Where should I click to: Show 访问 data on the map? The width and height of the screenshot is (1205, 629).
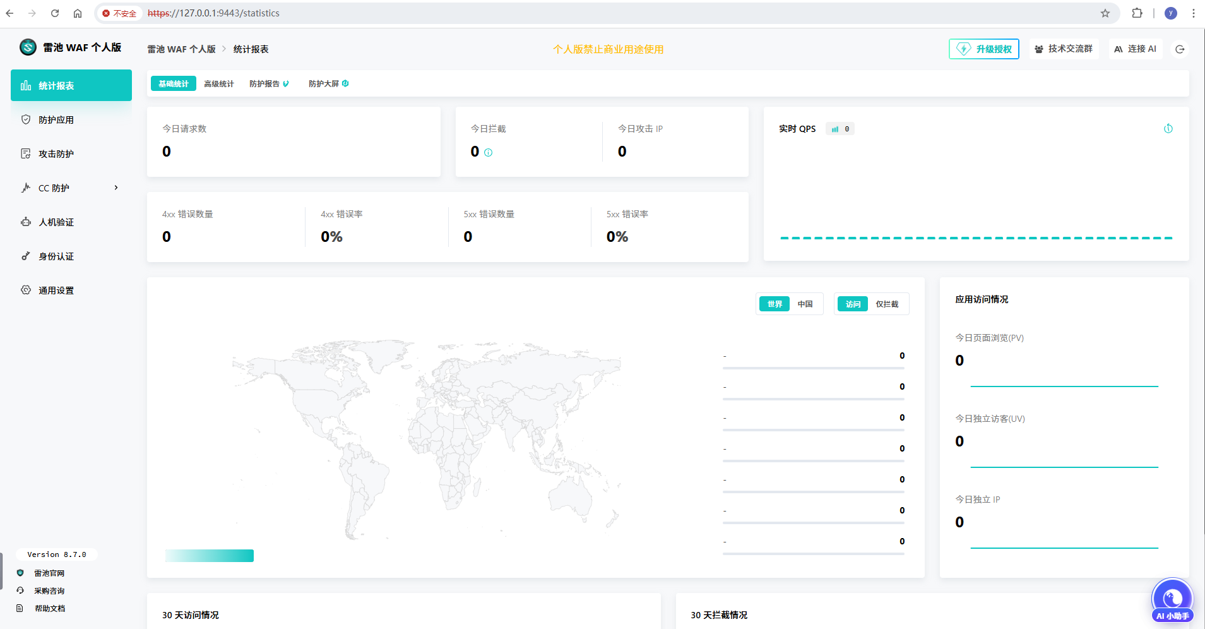point(853,304)
